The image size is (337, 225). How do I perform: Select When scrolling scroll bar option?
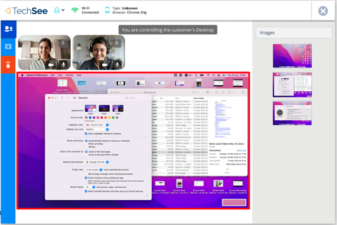[86, 144]
